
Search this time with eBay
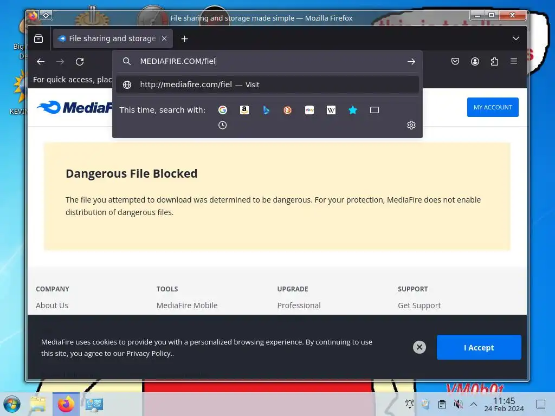[x=309, y=110]
